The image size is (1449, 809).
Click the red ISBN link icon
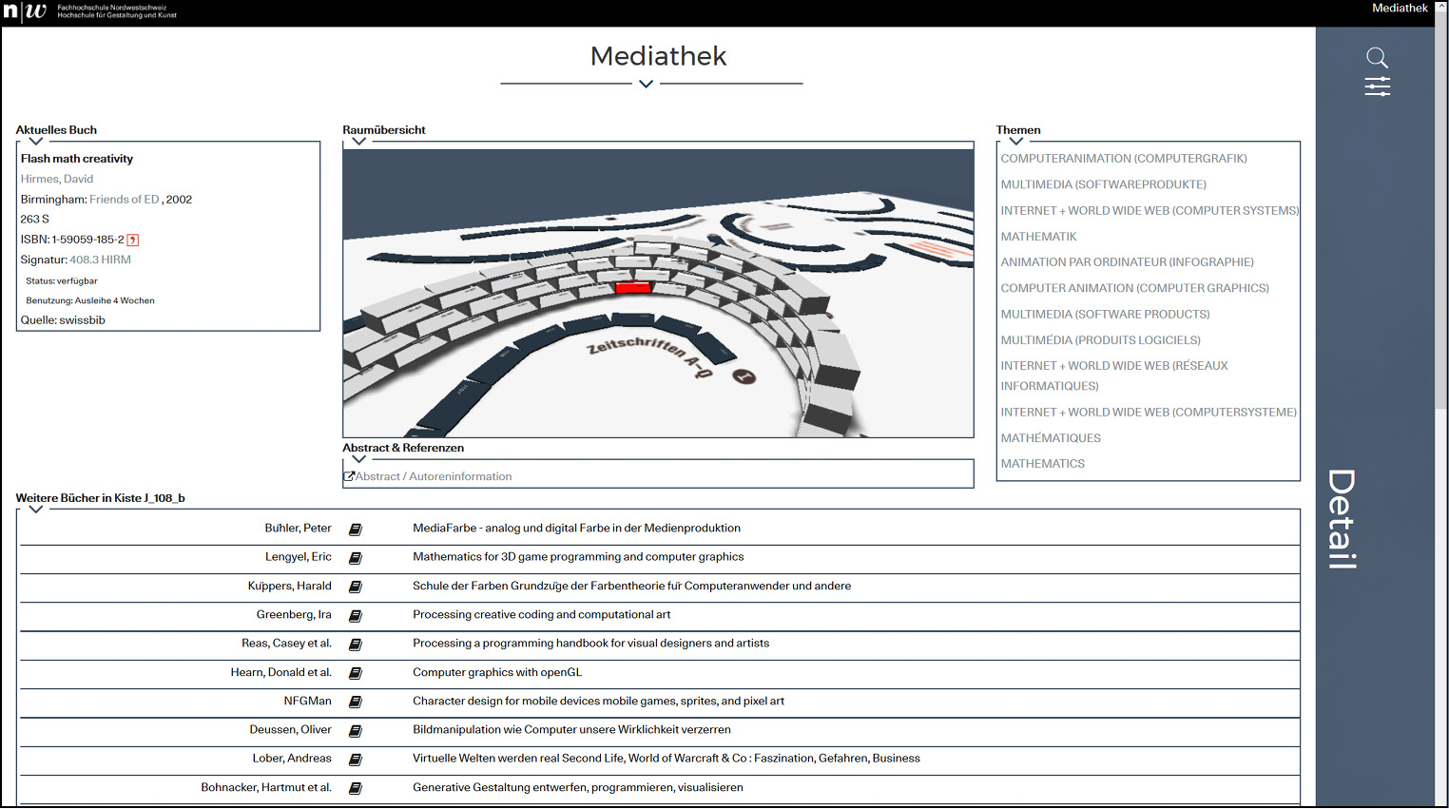[133, 240]
